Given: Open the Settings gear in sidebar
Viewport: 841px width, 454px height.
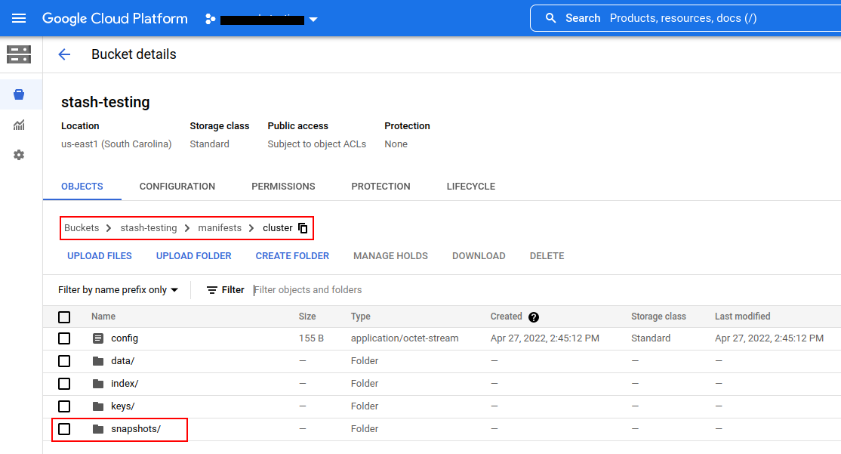Looking at the screenshot, I should point(19,155).
